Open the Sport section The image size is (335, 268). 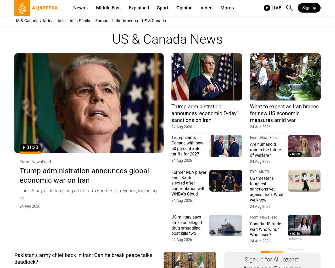pyautogui.click(x=163, y=8)
